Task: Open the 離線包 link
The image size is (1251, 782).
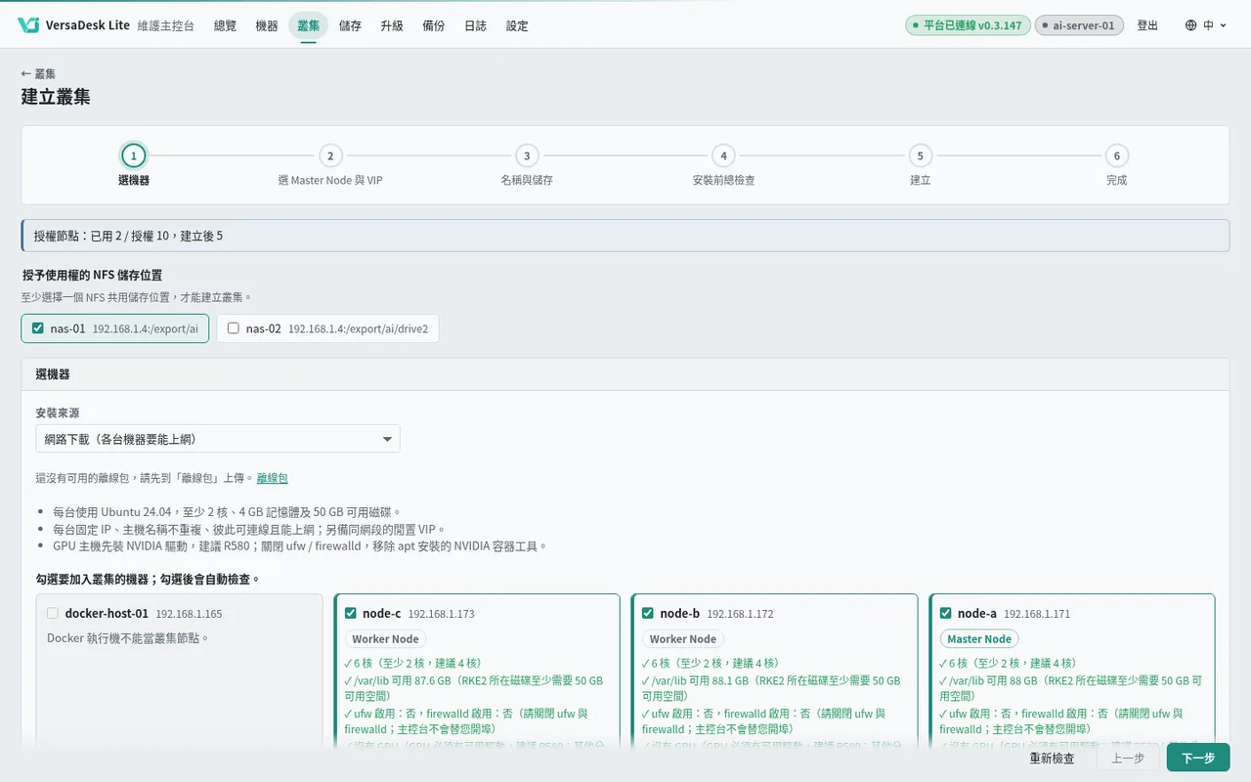Action: (273, 478)
